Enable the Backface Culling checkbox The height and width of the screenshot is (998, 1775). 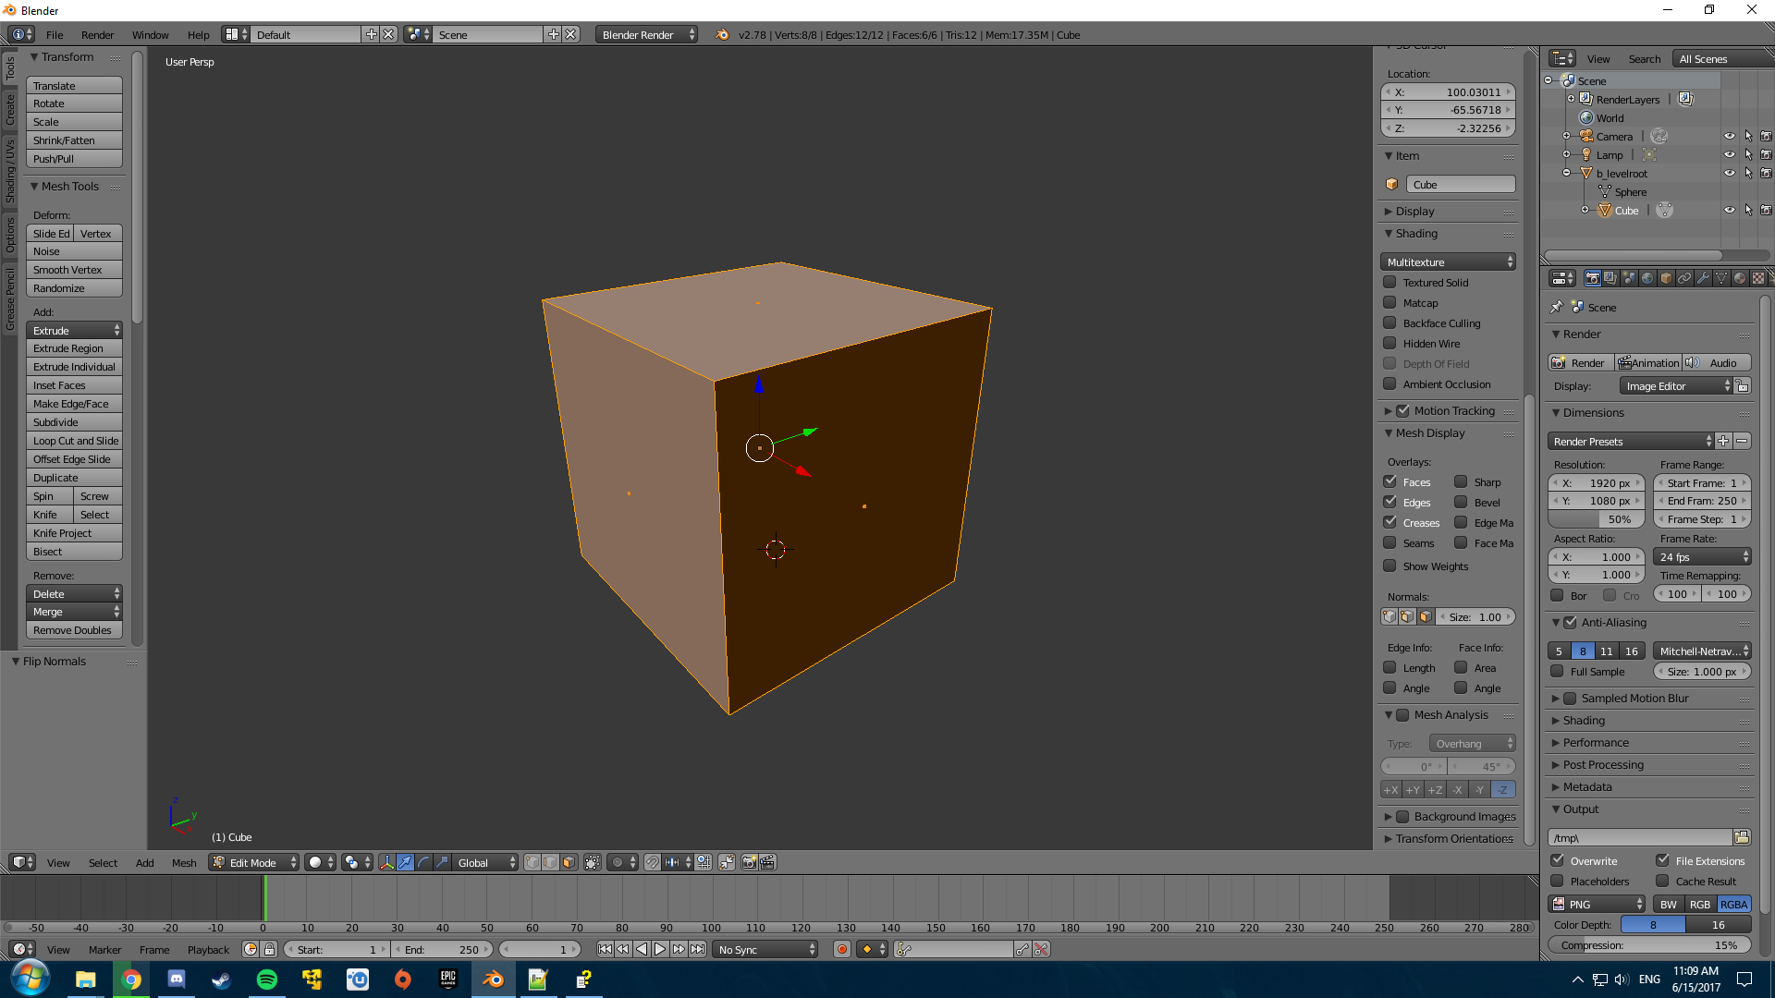click(1389, 323)
